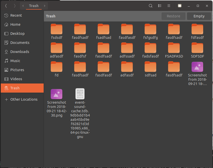The image size is (213, 168).
Task: Open search with the magnifier icon
Action: coord(150,6)
